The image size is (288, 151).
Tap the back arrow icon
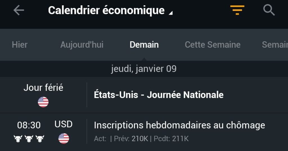(x=19, y=10)
